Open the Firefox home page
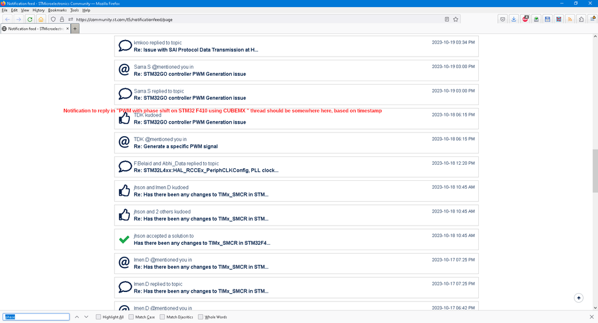 [41, 19]
